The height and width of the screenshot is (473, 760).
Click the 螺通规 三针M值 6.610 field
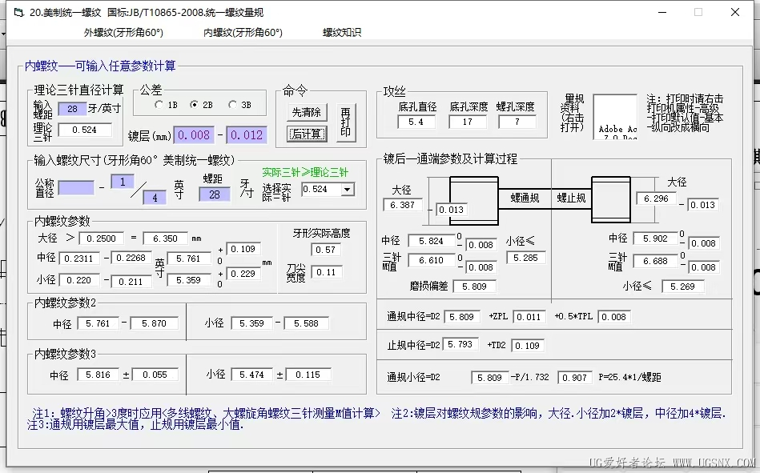click(431, 261)
